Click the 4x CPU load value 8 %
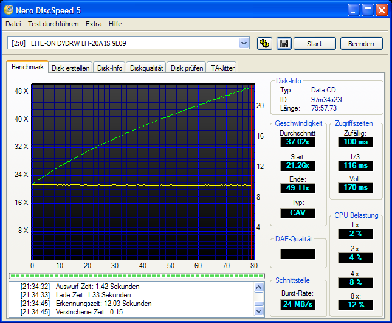The image size is (392, 323). 356,283
